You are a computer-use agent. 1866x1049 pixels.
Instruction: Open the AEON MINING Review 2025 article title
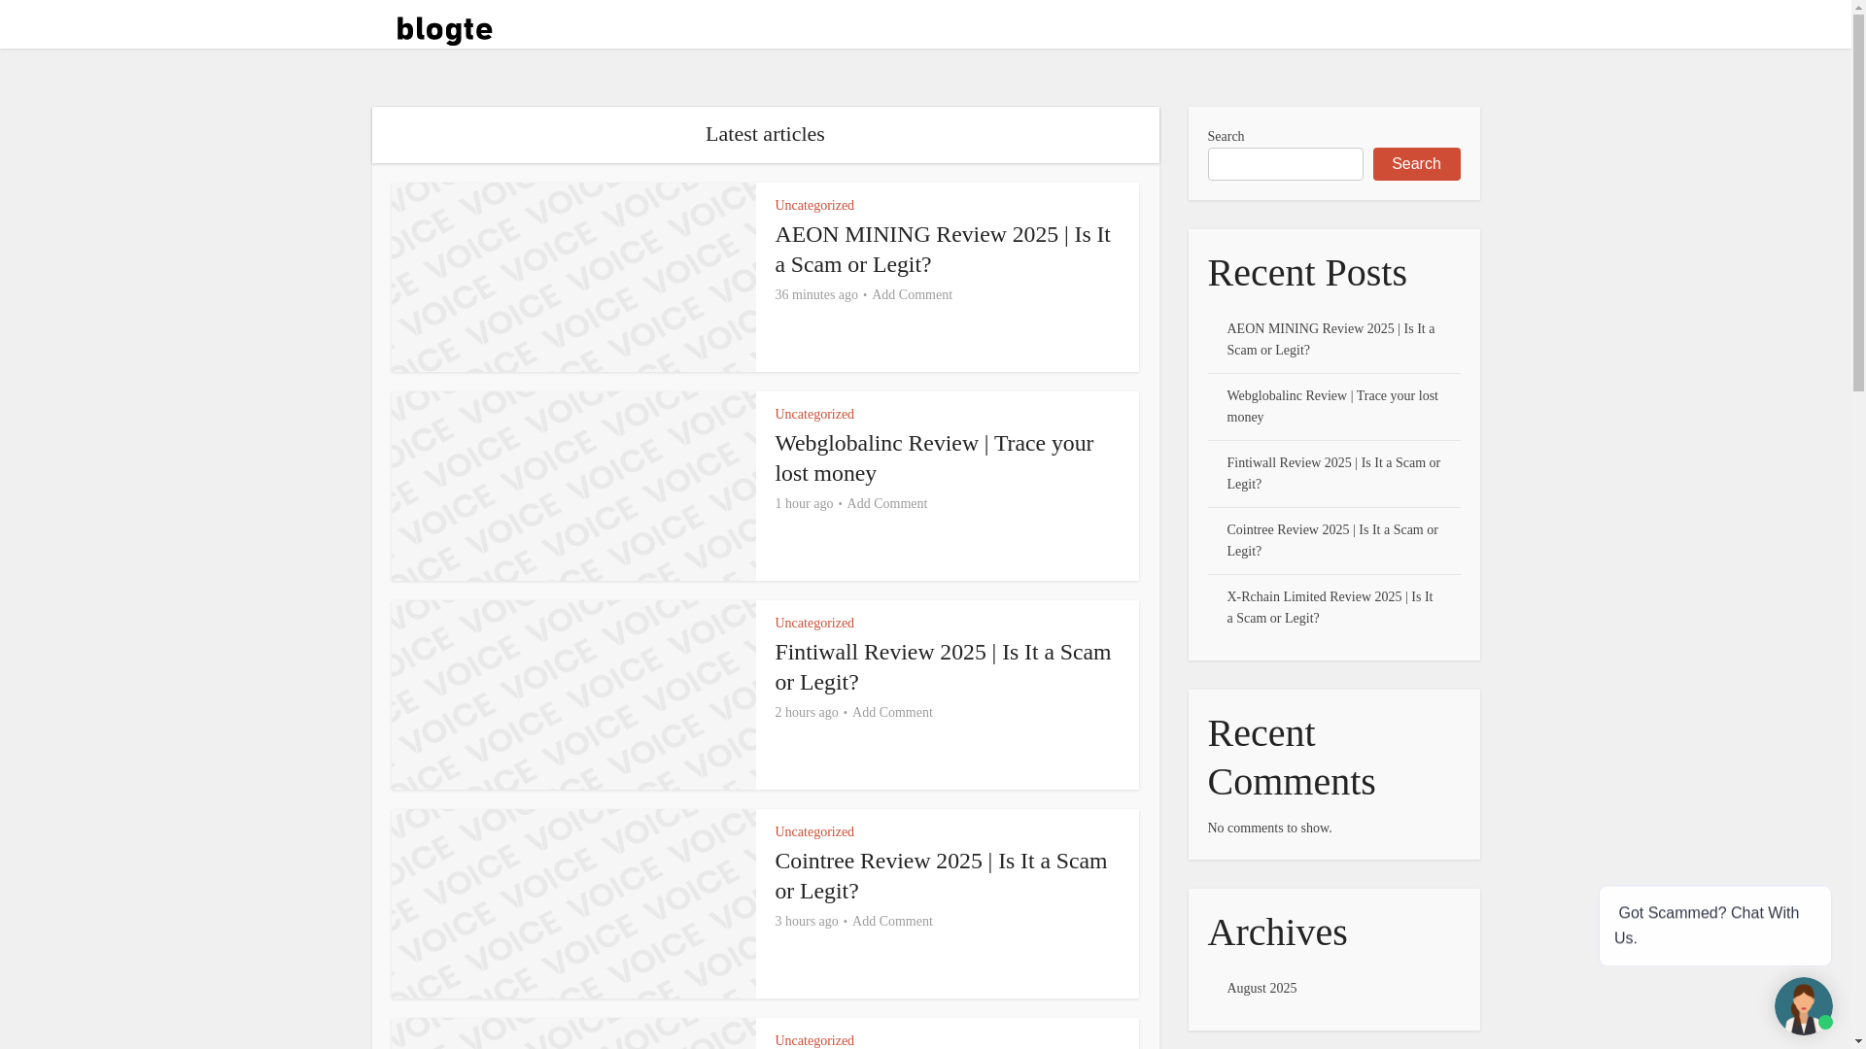943,249
